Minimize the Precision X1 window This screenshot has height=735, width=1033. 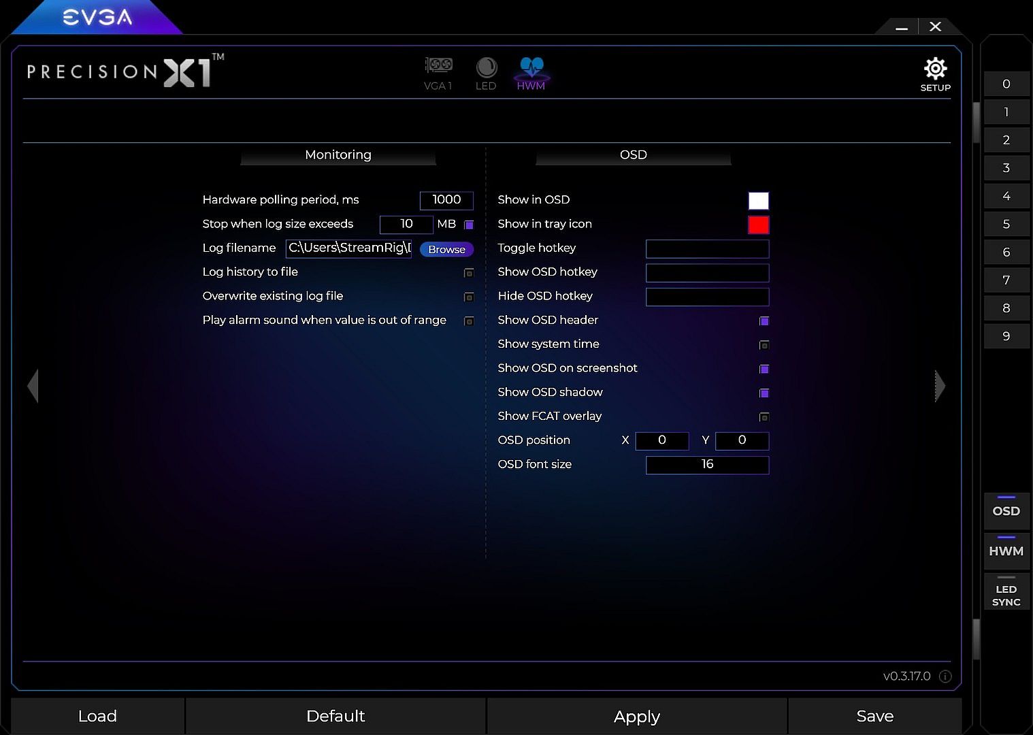pos(902,27)
